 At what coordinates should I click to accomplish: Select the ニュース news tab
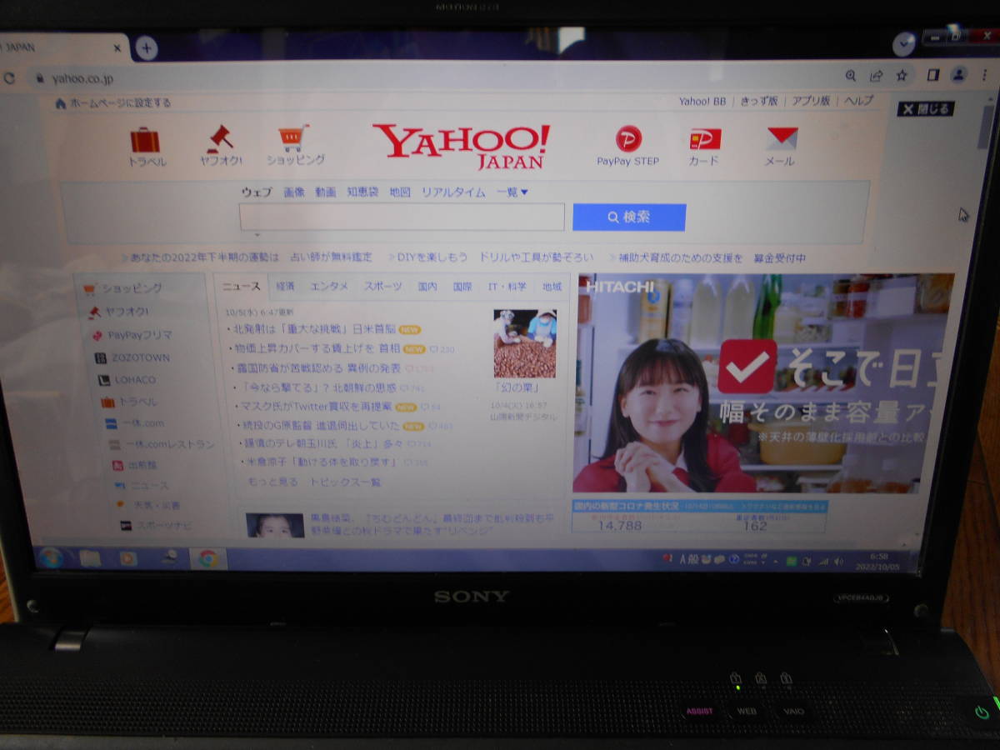[242, 287]
